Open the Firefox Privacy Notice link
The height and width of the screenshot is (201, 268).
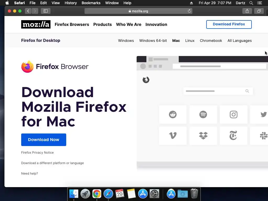[37, 153]
